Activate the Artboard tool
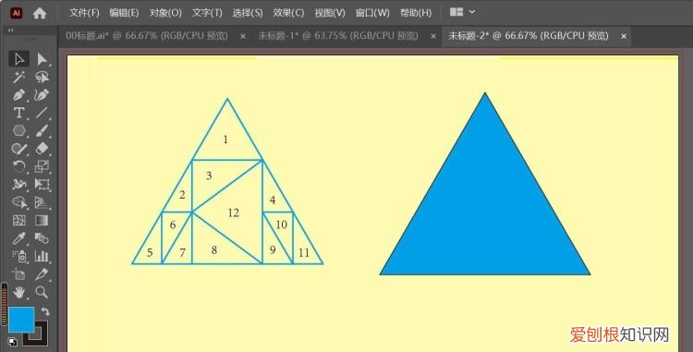Screen dimensions: 693x352 19,274
